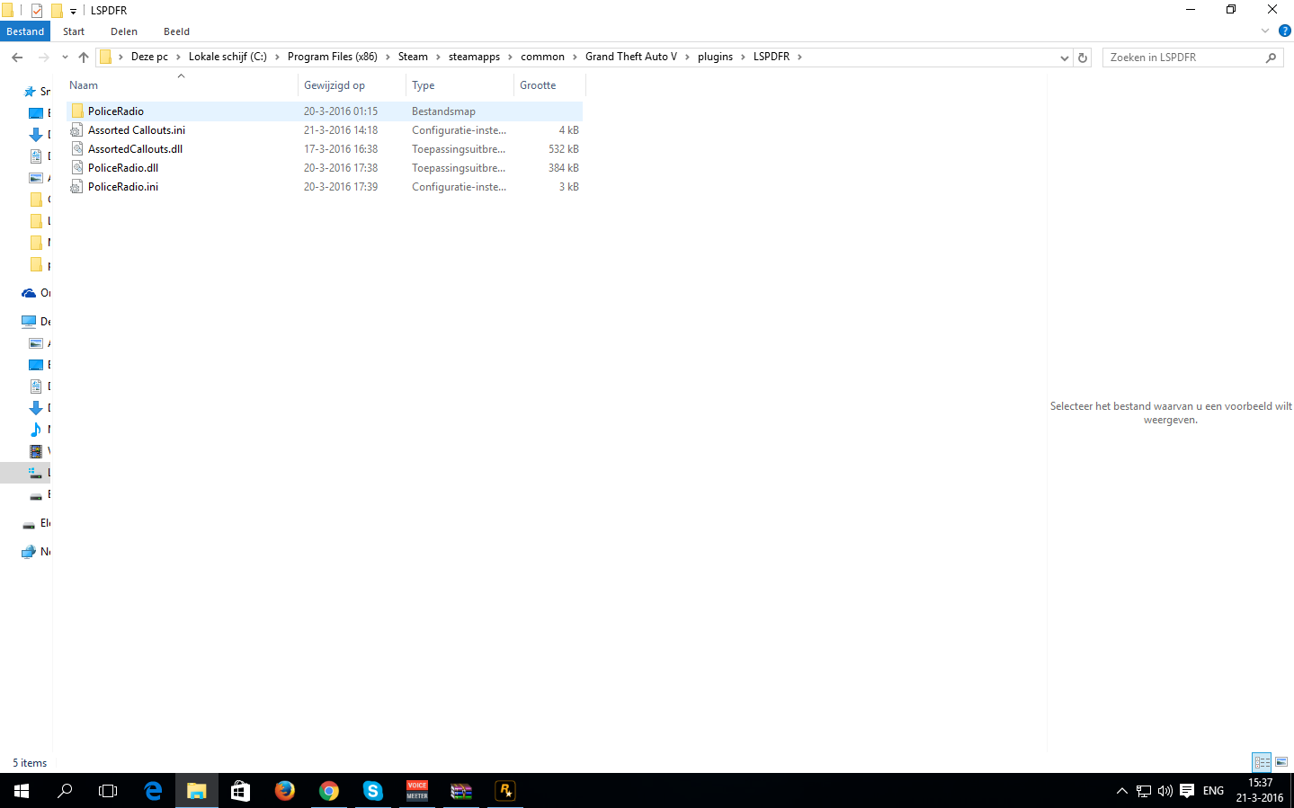Open the Rockstar Games app in the taskbar

[505, 791]
